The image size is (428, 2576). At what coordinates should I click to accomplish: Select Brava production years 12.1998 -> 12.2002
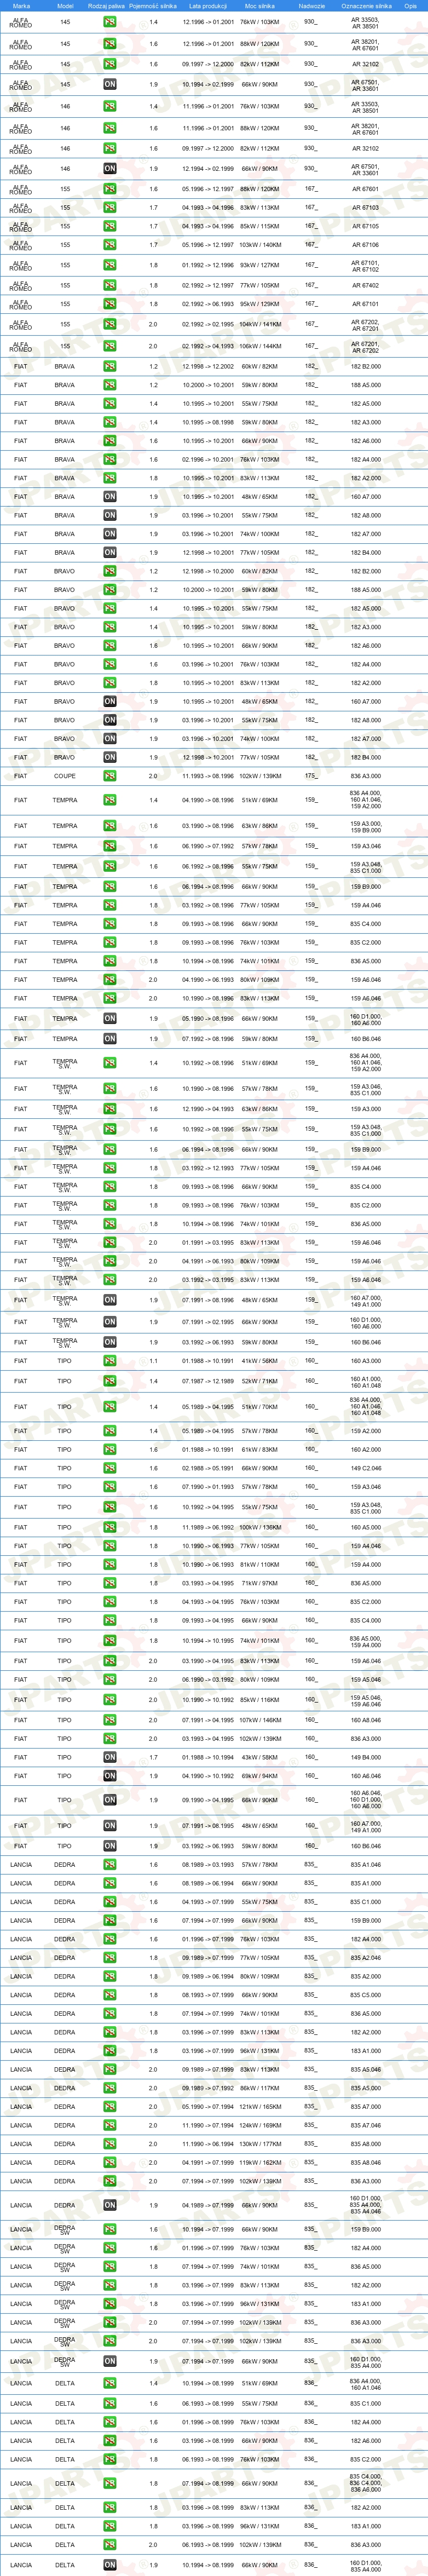click(208, 367)
